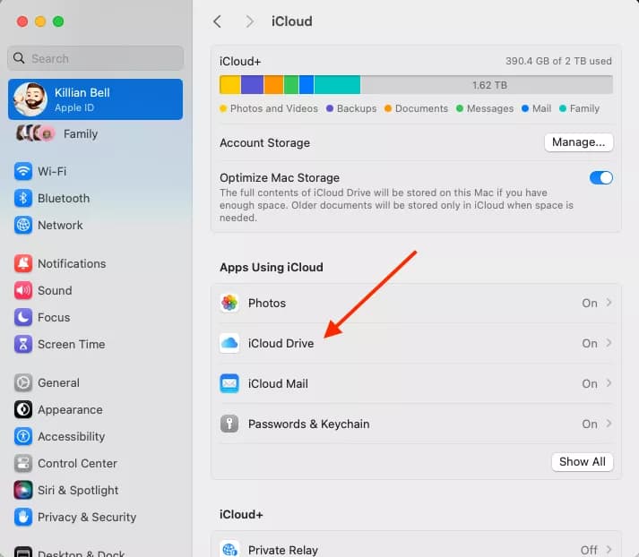This screenshot has height=557, width=639.
Task: Click the green Messages storage segment
Action: pos(291,85)
